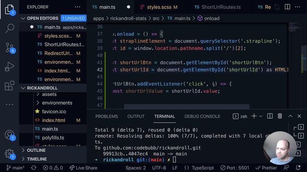Open the Accounts menu icon
Viewport: 307px width, 172px height.
[x=10, y=135]
